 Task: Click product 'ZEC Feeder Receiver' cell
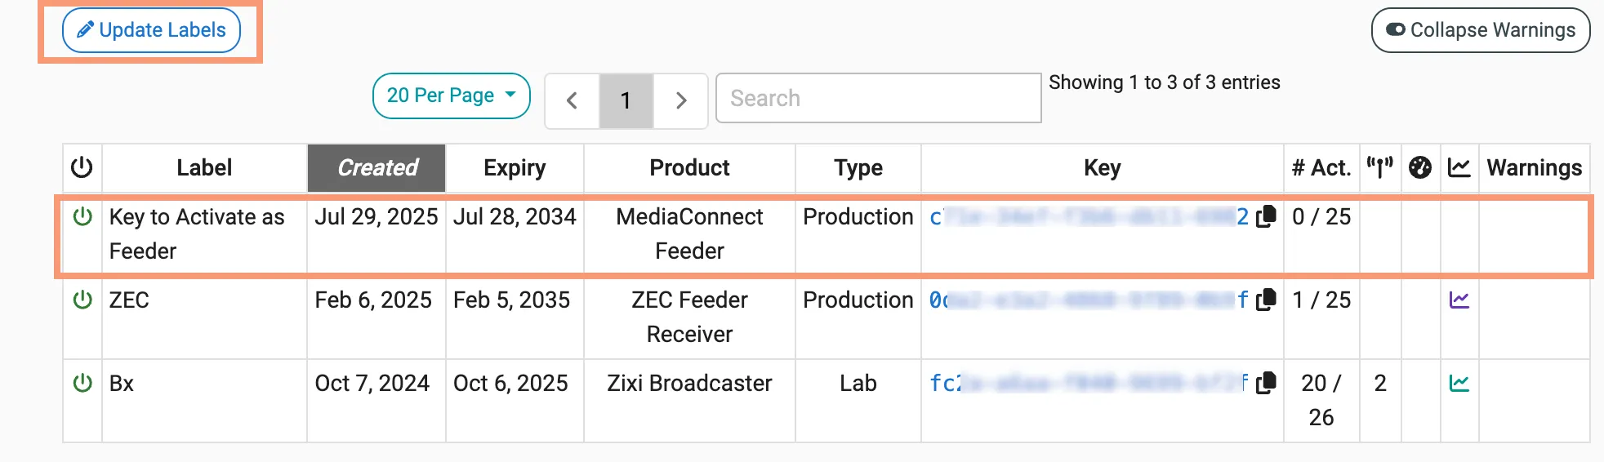point(689,317)
